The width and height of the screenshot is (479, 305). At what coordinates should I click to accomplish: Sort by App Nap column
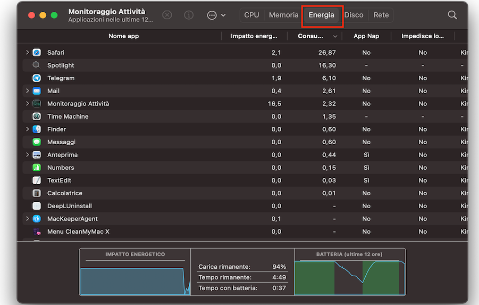366,36
